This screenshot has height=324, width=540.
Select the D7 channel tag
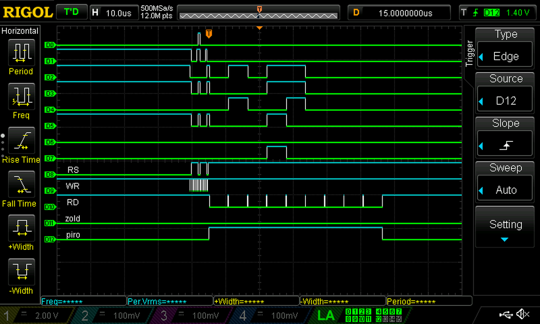click(49, 158)
